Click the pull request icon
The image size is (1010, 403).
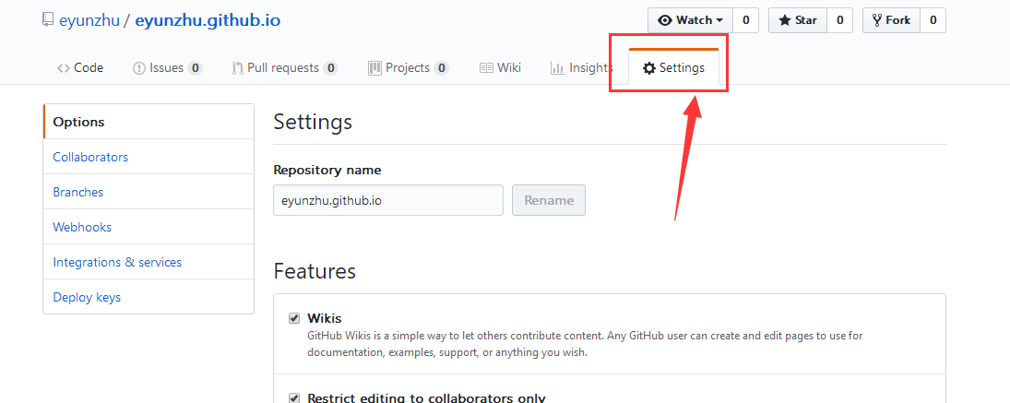pos(237,68)
